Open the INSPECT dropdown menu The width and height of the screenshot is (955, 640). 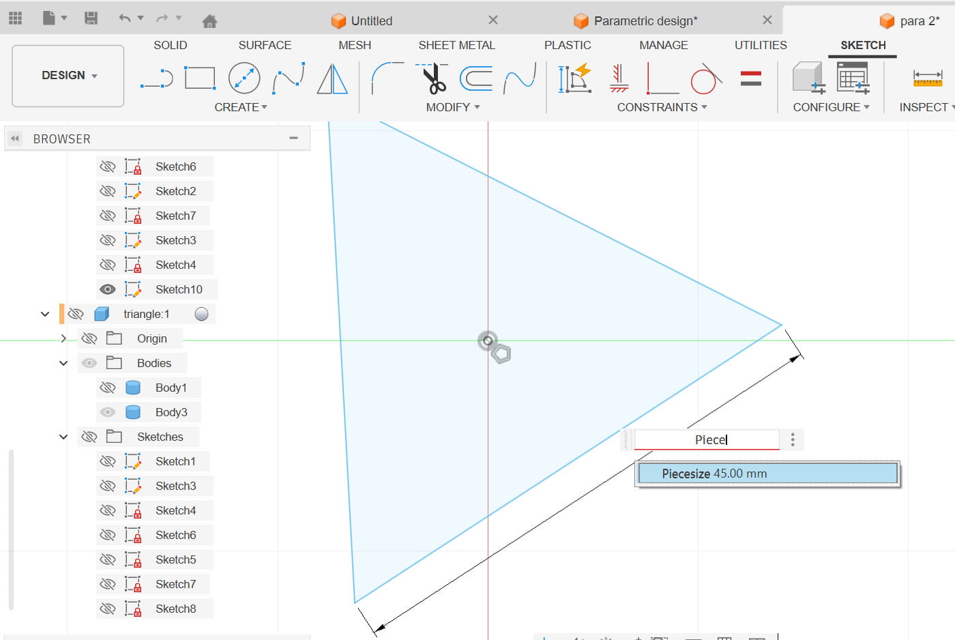click(x=926, y=107)
